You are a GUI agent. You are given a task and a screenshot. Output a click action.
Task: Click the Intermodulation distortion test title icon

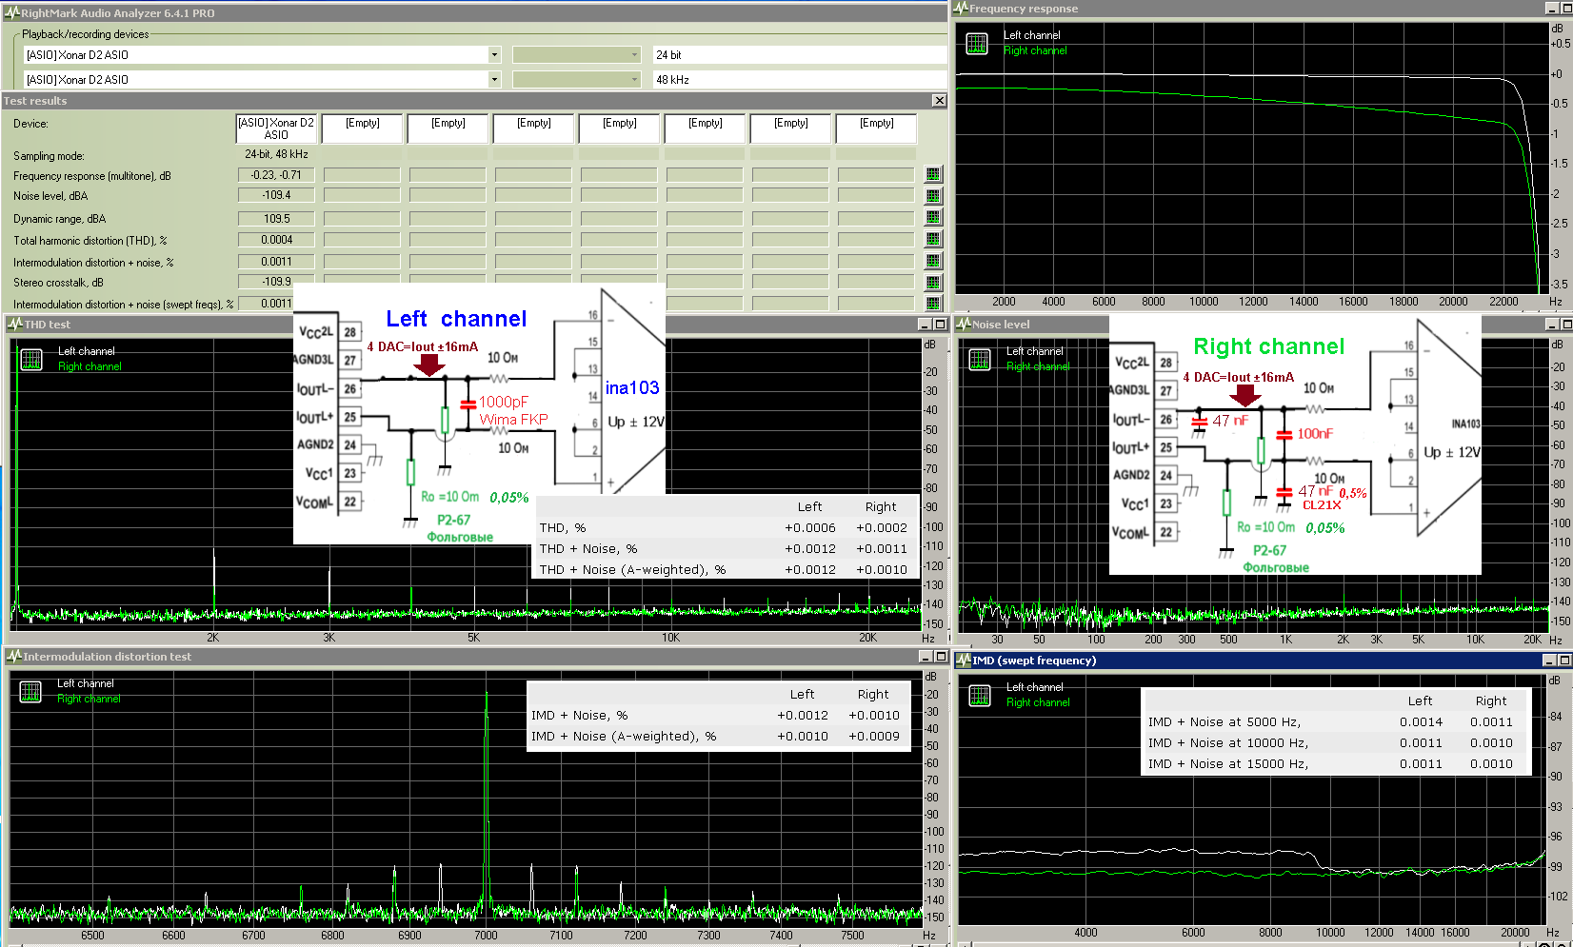pos(14,656)
